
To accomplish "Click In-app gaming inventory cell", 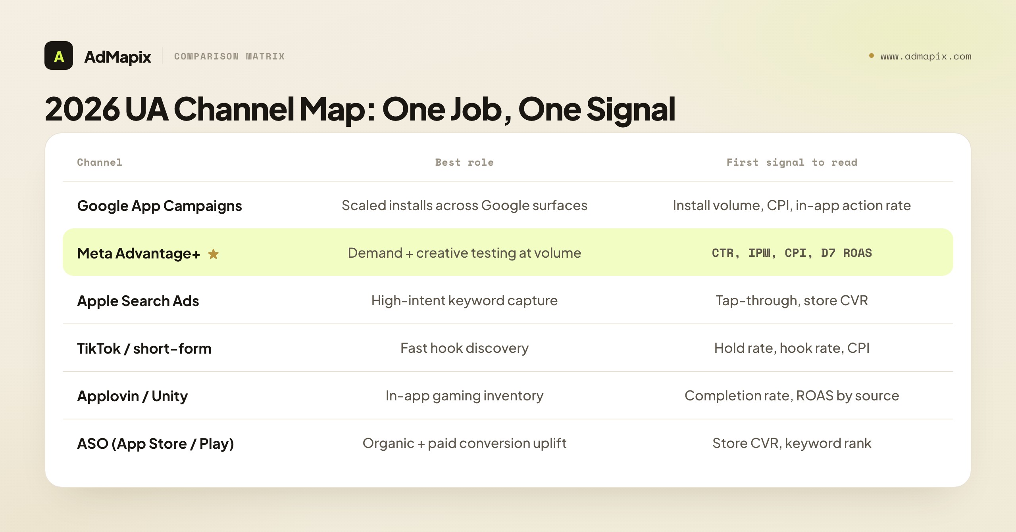I will click(x=464, y=396).
